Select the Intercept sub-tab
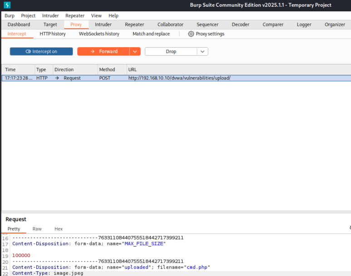 (17, 34)
